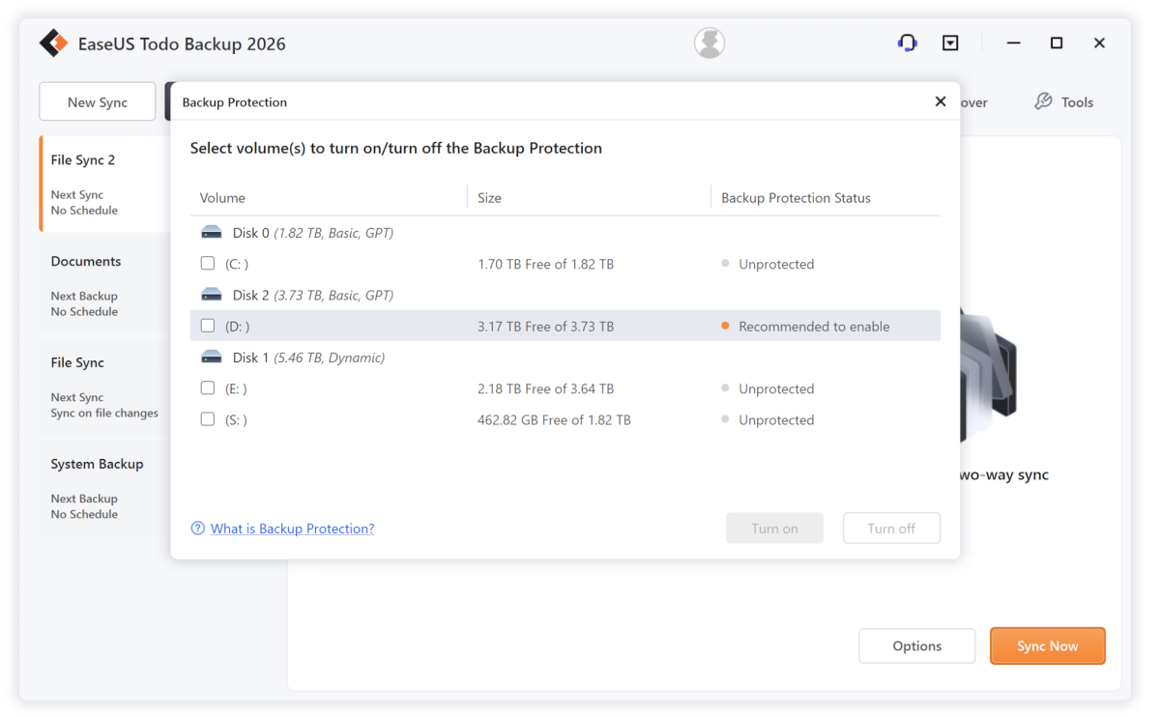This screenshot has width=1160, height=717.
Task: Click '2.18 TB Free of 3.64 TB' cell
Action: pyautogui.click(x=545, y=388)
